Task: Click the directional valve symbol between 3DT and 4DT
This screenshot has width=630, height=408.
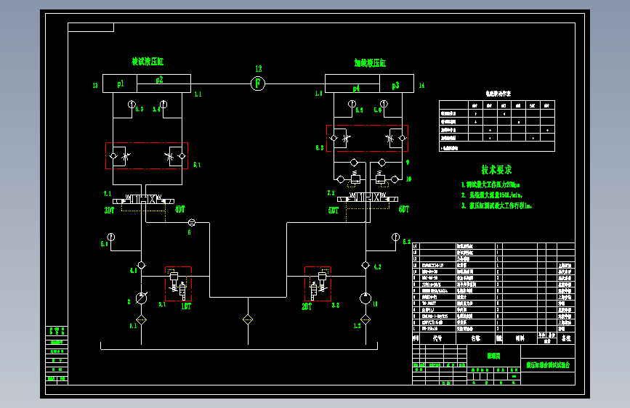Action: coord(143,199)
